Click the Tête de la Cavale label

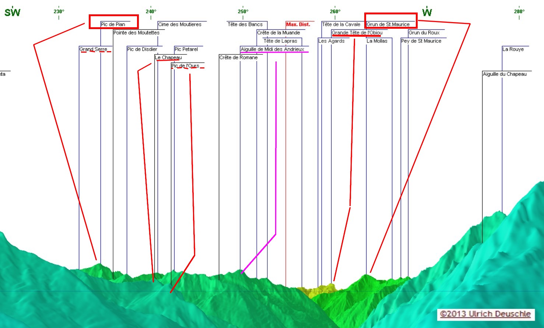point(341,24)
